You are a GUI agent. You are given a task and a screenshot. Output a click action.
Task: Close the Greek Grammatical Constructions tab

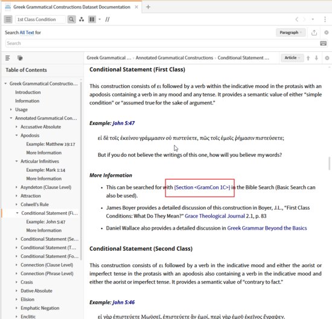coord(136,7)
